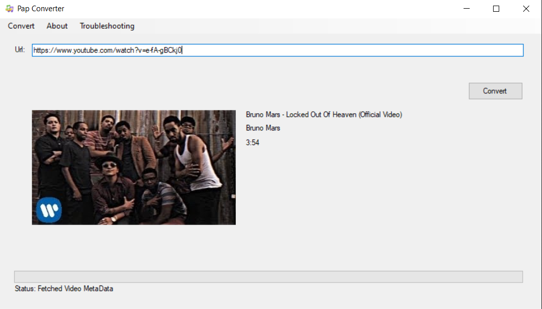The image size is (542, 309).
Task: Click the 'Url:' label
Action: click(x=20, y=50)
